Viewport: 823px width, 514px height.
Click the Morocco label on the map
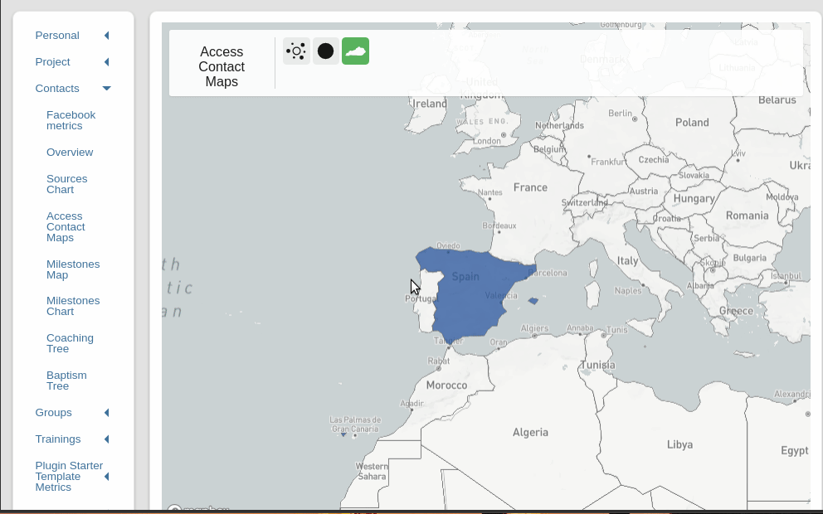click(x=446, y=385)
